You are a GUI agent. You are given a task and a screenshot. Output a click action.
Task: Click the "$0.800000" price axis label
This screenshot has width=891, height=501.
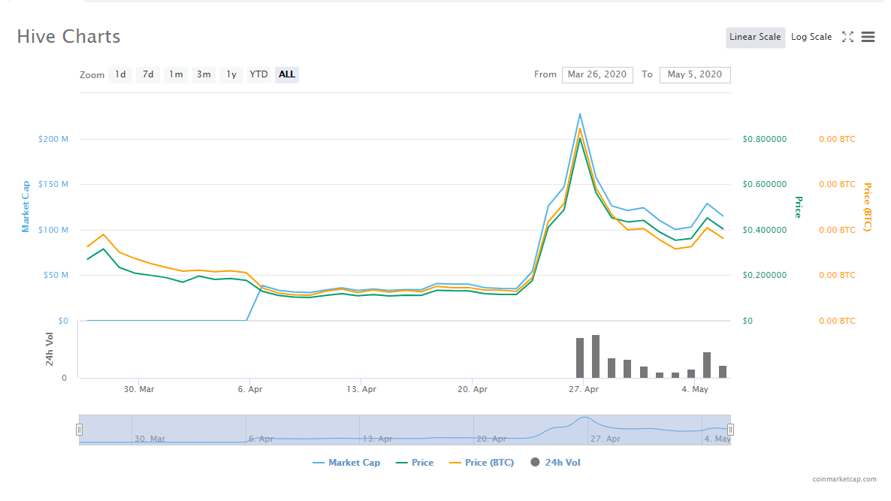764,139
